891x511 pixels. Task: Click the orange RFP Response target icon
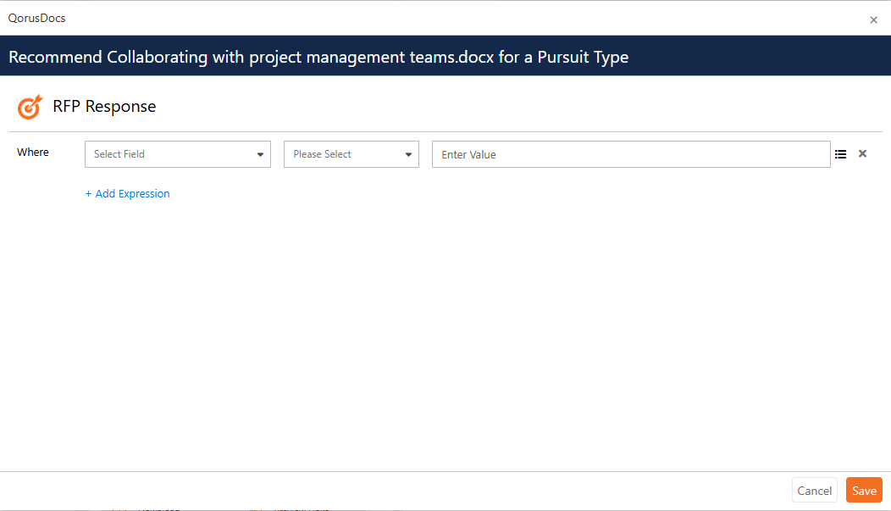pos(30,107)
